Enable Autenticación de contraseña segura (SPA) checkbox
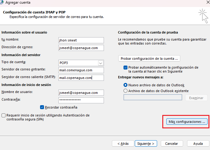This screenshot has height=150, width=210. [x=3, y=115]
